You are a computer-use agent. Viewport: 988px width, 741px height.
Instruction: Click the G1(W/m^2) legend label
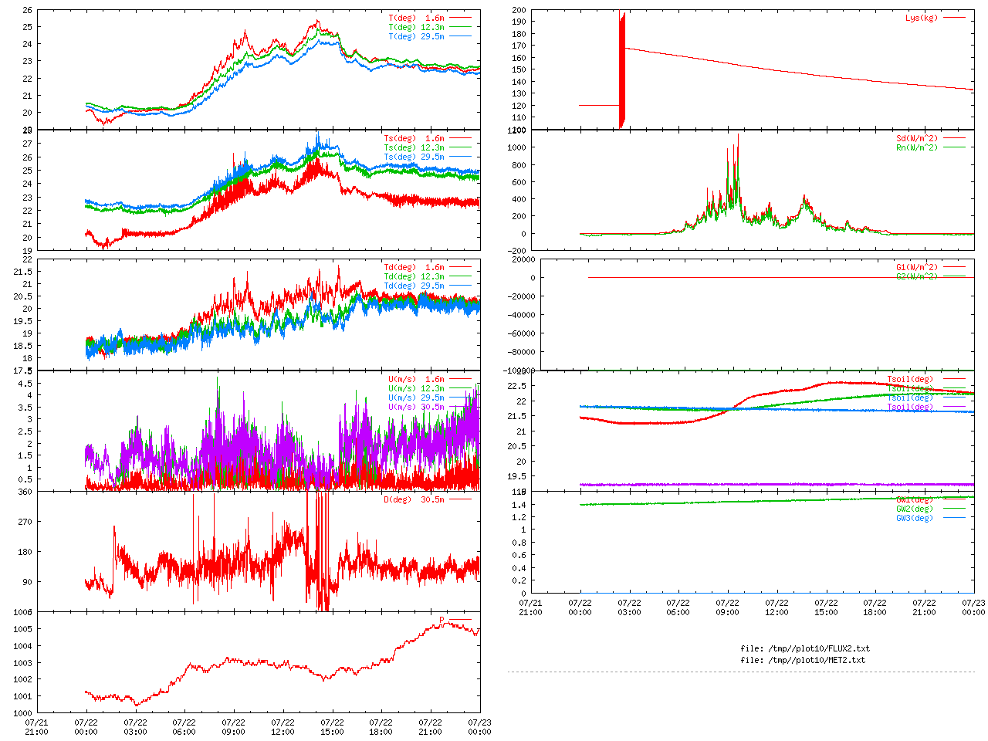[916, 267]
